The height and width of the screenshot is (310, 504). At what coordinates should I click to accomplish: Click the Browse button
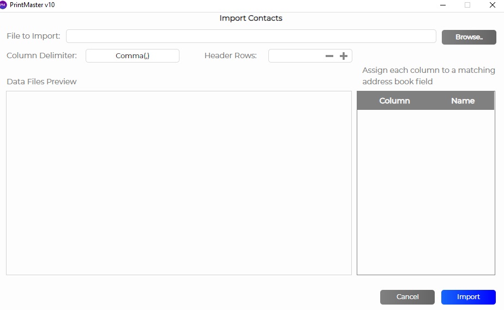pyautogui.click(x=469, y=37)
